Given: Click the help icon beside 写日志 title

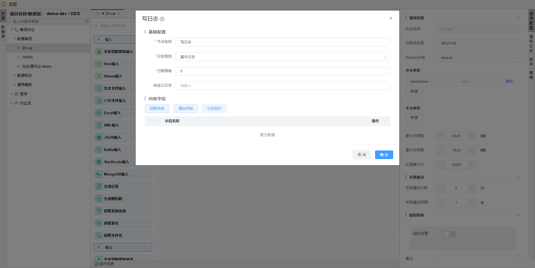Looking at the screenshot, I should (162, 19).
